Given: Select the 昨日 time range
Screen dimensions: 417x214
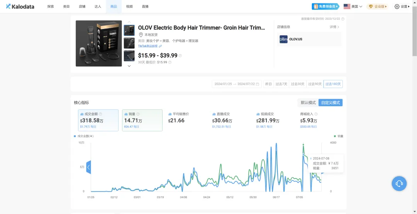Looking at the screenshot, I should coord(269,84).
